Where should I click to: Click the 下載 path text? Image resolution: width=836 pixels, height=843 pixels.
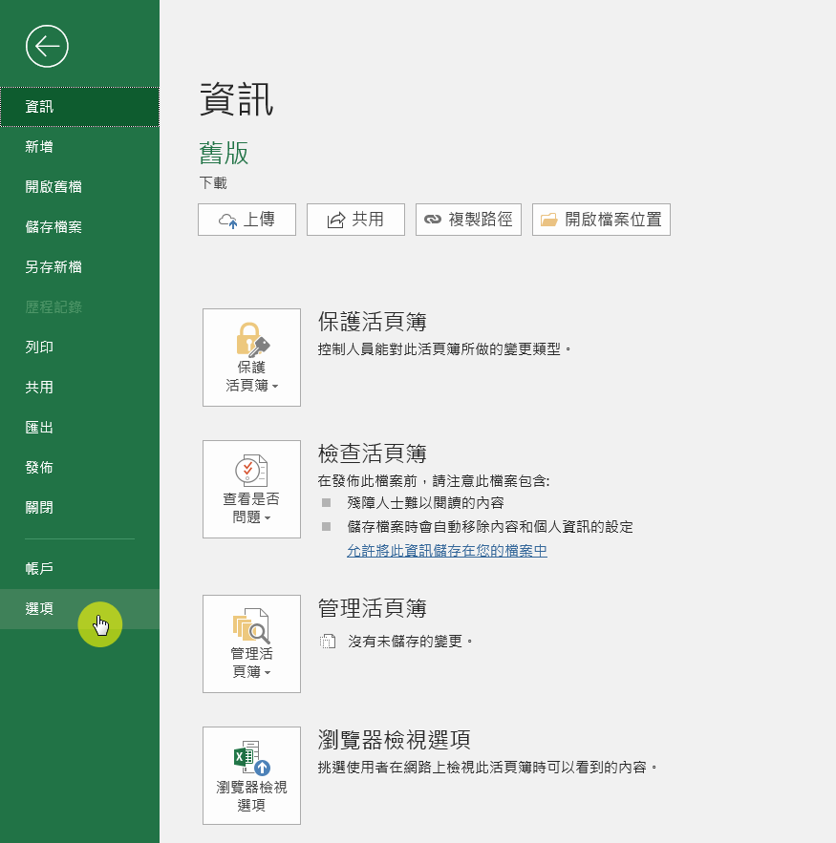(x=213, y=183)
